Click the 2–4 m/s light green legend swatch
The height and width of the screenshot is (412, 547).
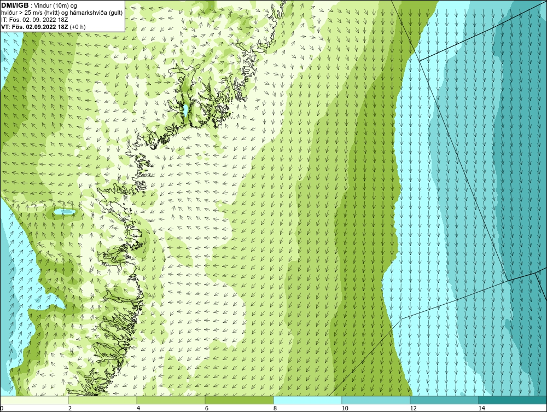(103, 400)
